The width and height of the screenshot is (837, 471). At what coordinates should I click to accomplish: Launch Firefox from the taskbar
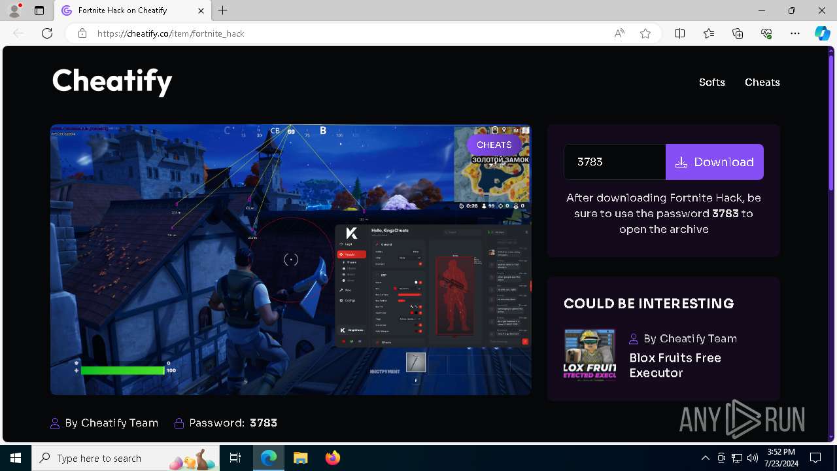pyautogui.click(x=332, y=458)
